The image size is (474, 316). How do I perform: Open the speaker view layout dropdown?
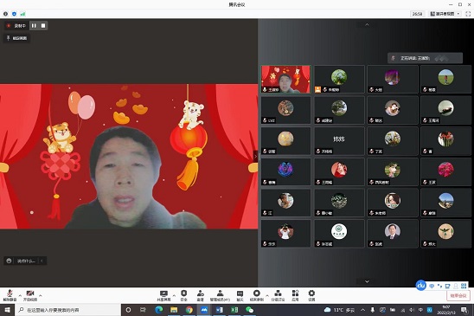[445, 14]
